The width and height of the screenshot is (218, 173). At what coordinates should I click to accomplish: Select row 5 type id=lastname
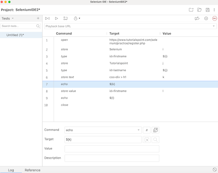click(x=130, y=70)
